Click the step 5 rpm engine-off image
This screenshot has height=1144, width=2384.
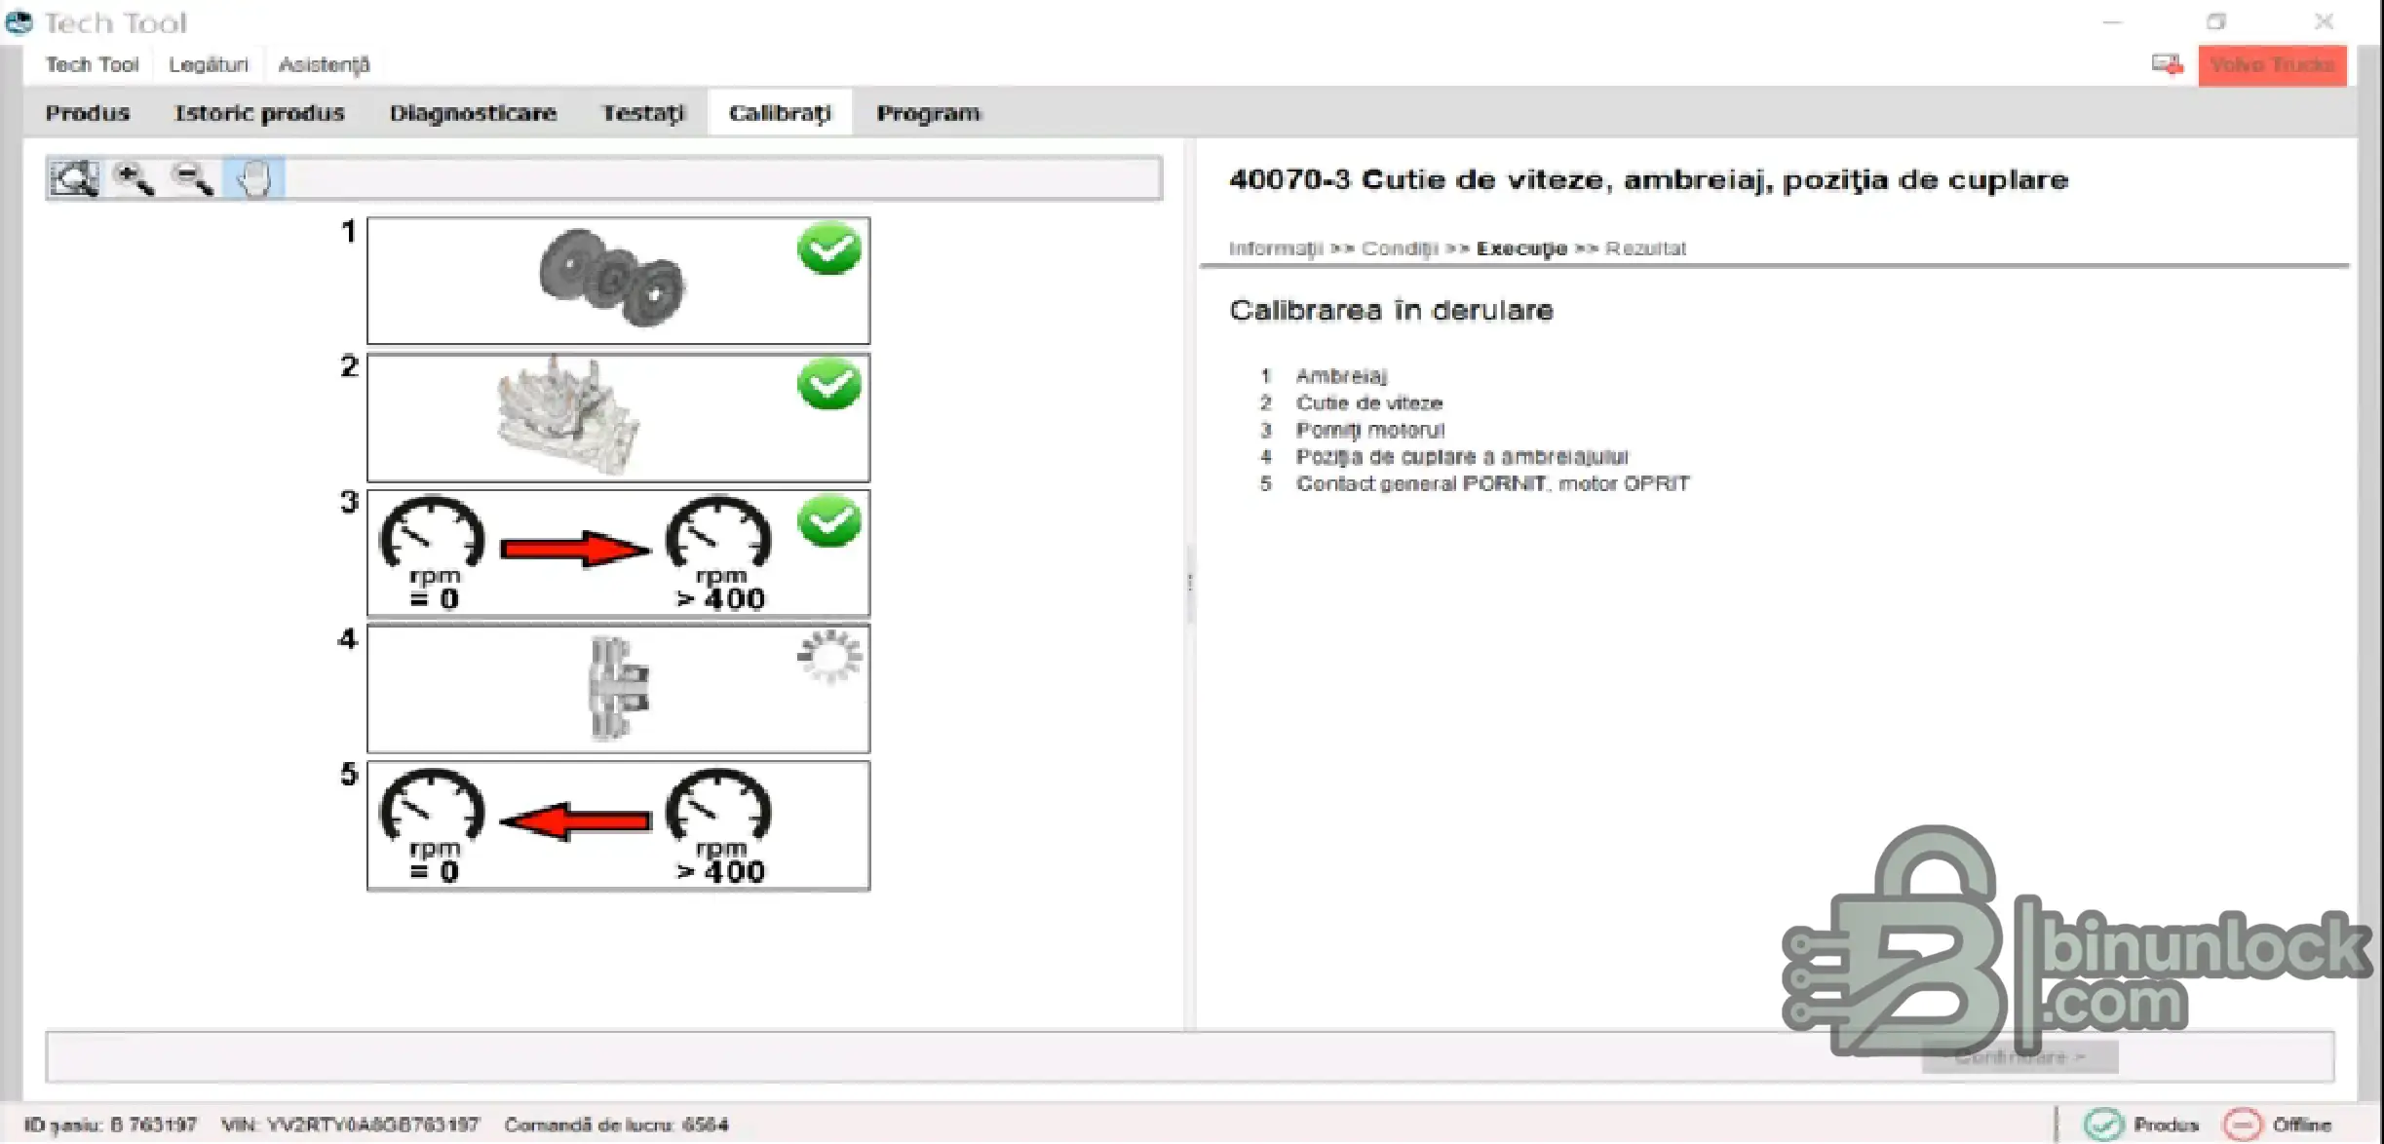pos(618,825)
